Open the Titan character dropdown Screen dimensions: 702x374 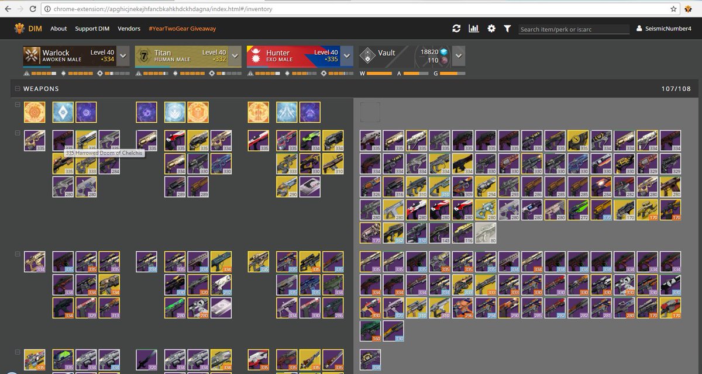point(235,57)
